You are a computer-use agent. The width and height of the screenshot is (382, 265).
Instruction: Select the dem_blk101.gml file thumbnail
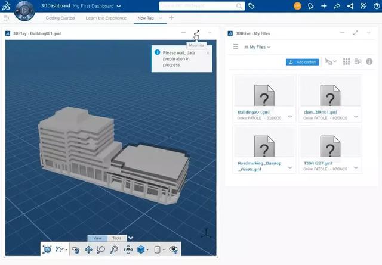(x=330, y=92)
